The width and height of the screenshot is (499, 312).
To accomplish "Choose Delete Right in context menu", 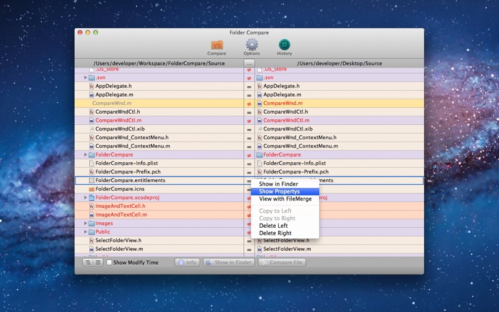I will (285, 233).
